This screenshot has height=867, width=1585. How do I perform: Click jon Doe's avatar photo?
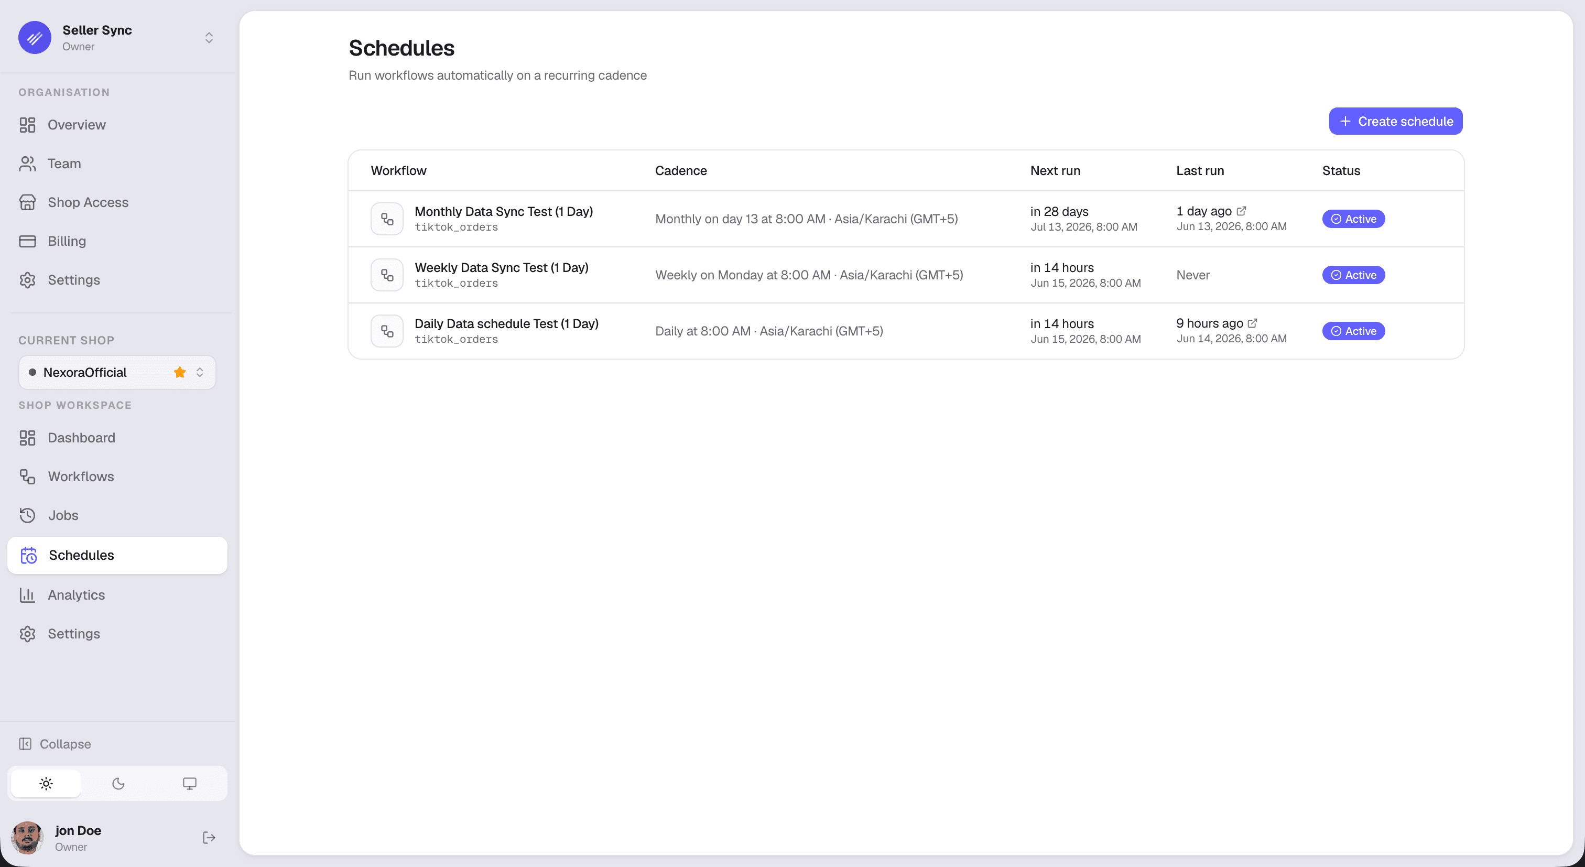tap(27, 838)
